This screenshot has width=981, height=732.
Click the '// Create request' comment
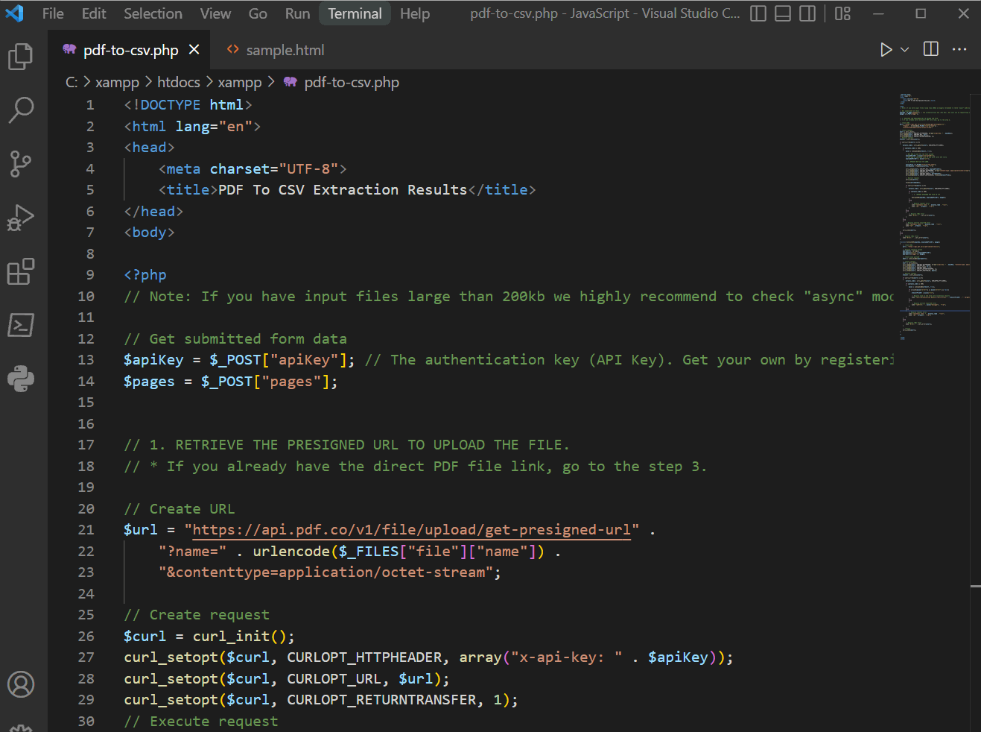click(197, 615)
